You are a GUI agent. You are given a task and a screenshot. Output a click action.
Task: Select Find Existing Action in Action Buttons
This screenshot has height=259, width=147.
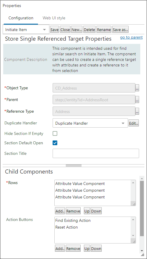[73, 220]
